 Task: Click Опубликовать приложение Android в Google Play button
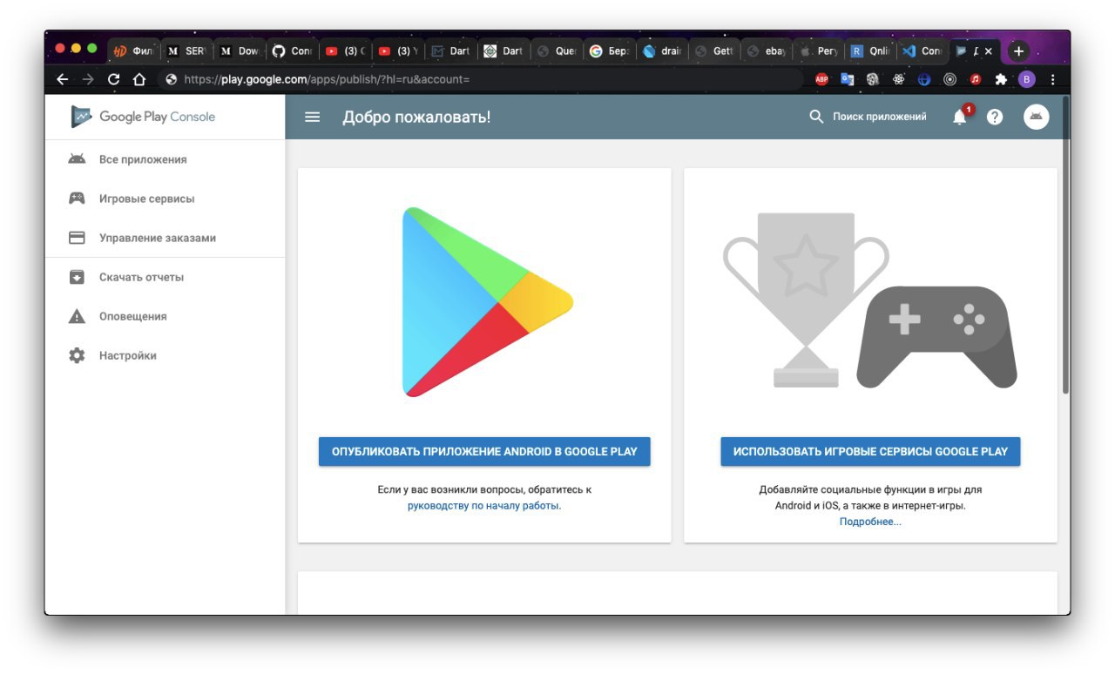click(x=484, y=451)
